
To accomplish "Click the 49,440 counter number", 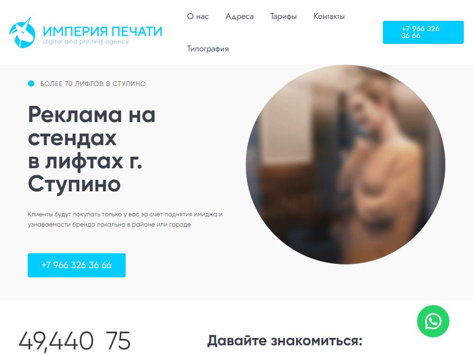I will tap(56, 341).
